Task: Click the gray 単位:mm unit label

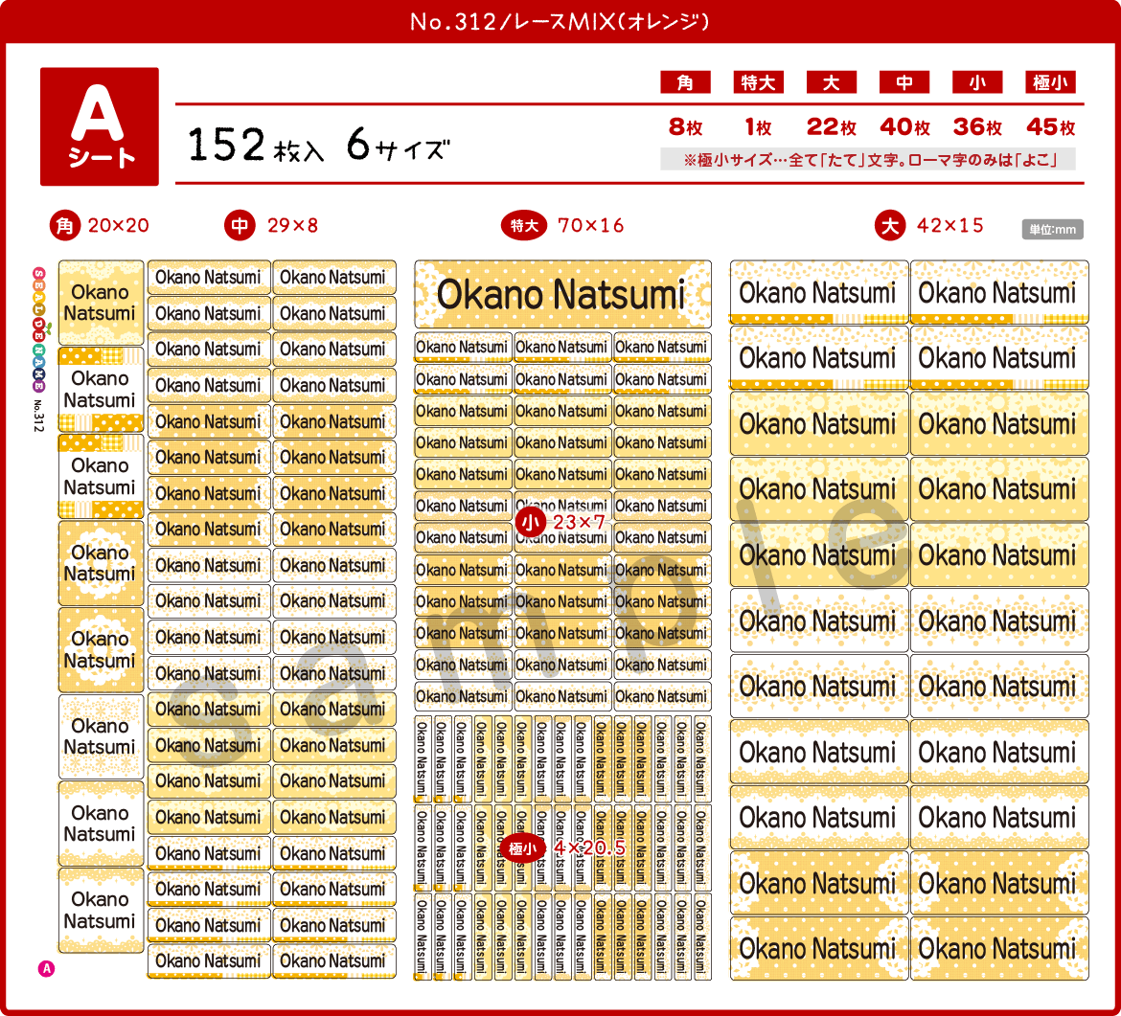Action: 1052,230
